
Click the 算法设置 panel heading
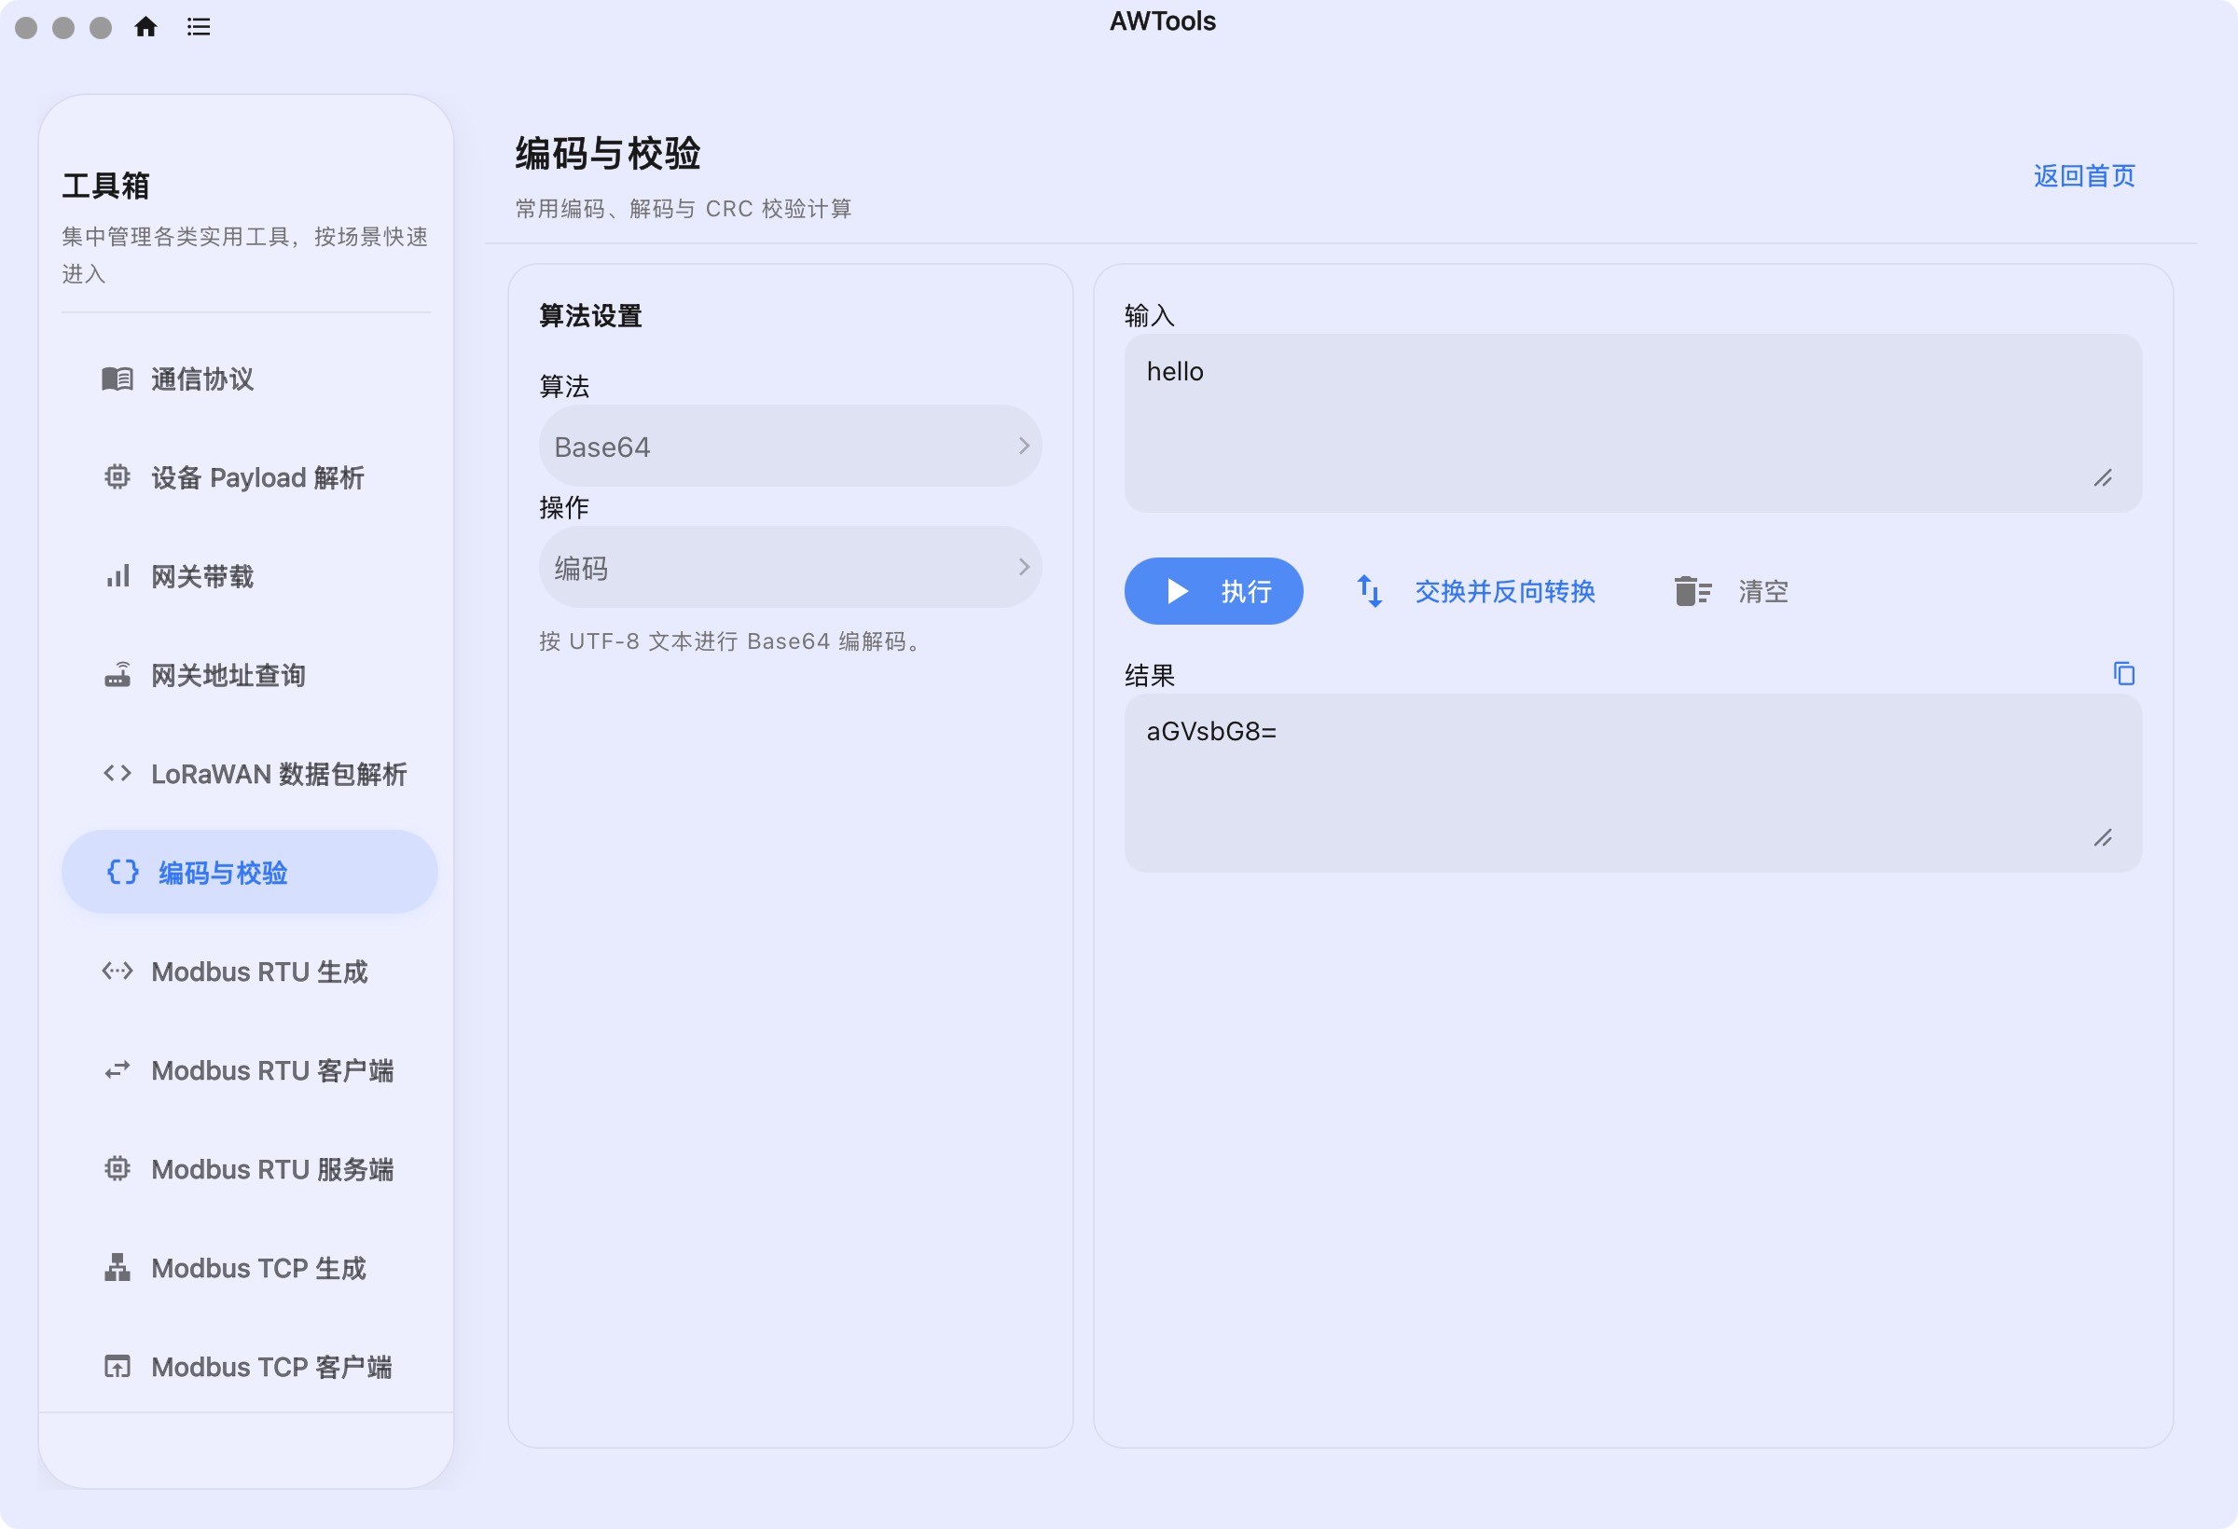tap(590, 315)
